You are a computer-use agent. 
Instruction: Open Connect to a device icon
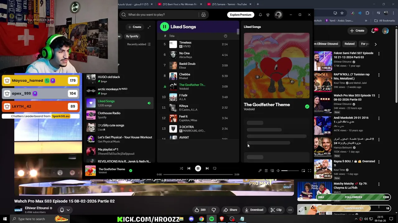[x=272, y=171]
